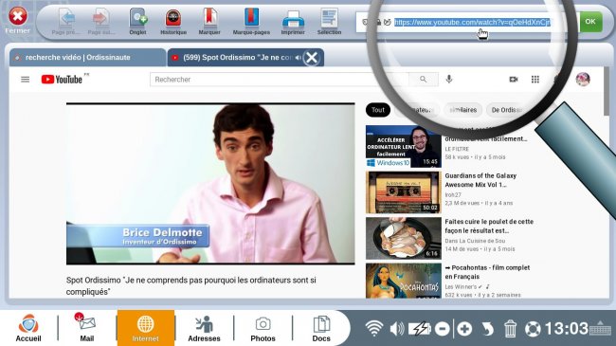The height and width of the screenshot is (346, 616).
Task: Open Adresses in bottom bar
Action: [204, 328]
